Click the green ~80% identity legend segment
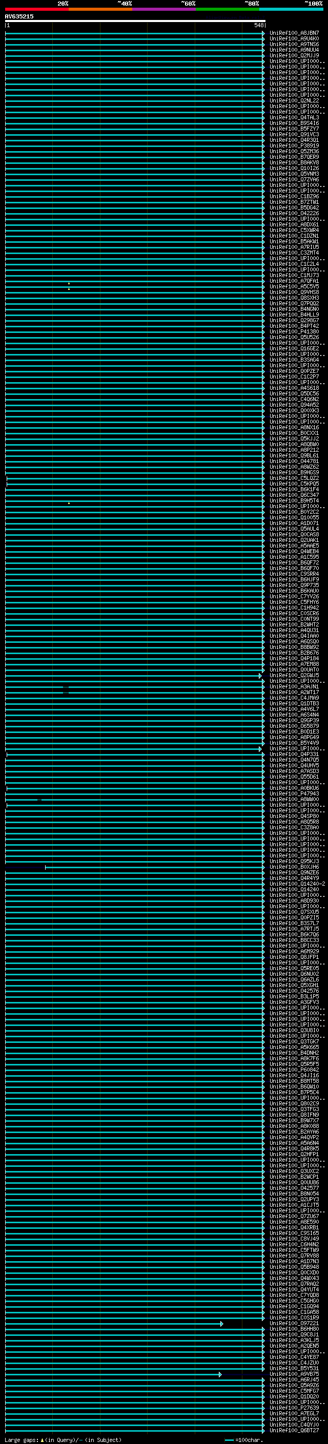 coord(228,9)
